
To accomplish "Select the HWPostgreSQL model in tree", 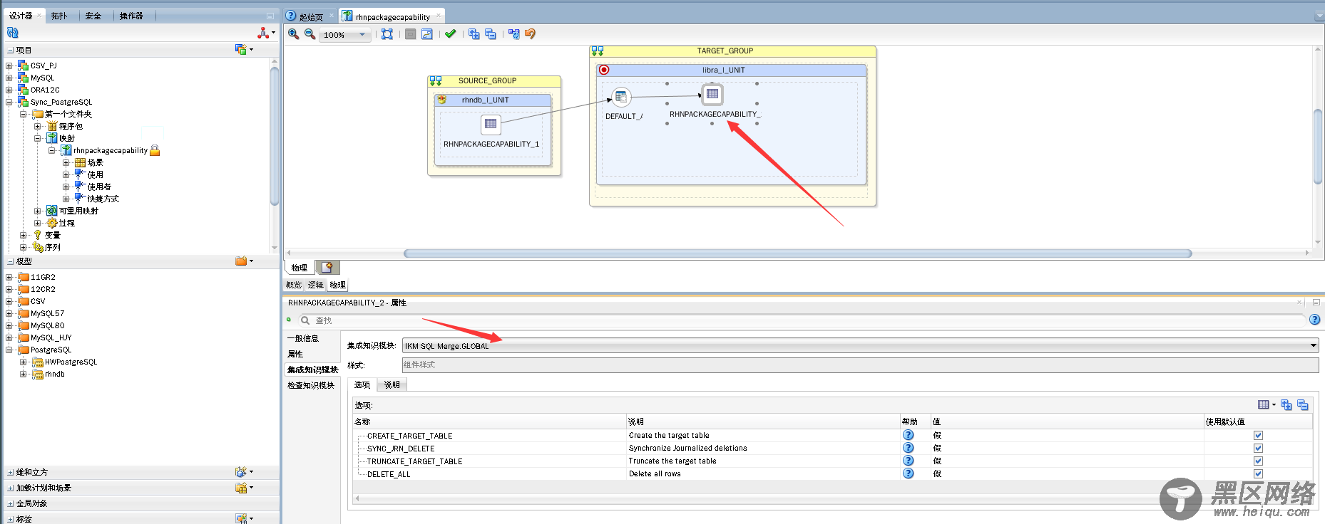I will pos(71,362).
